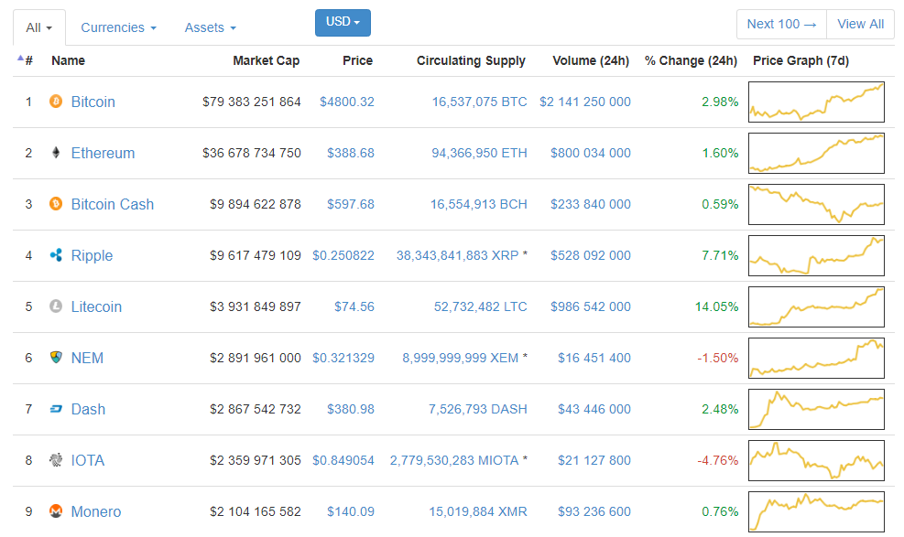The height and width of the screenshot is (537, 904).
Task: Click the NEM logo icon
Action: (56, 358)
